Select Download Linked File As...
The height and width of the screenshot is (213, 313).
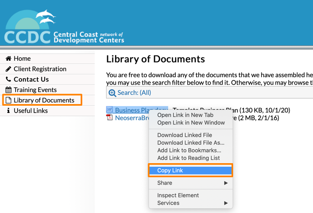point(191,143)
